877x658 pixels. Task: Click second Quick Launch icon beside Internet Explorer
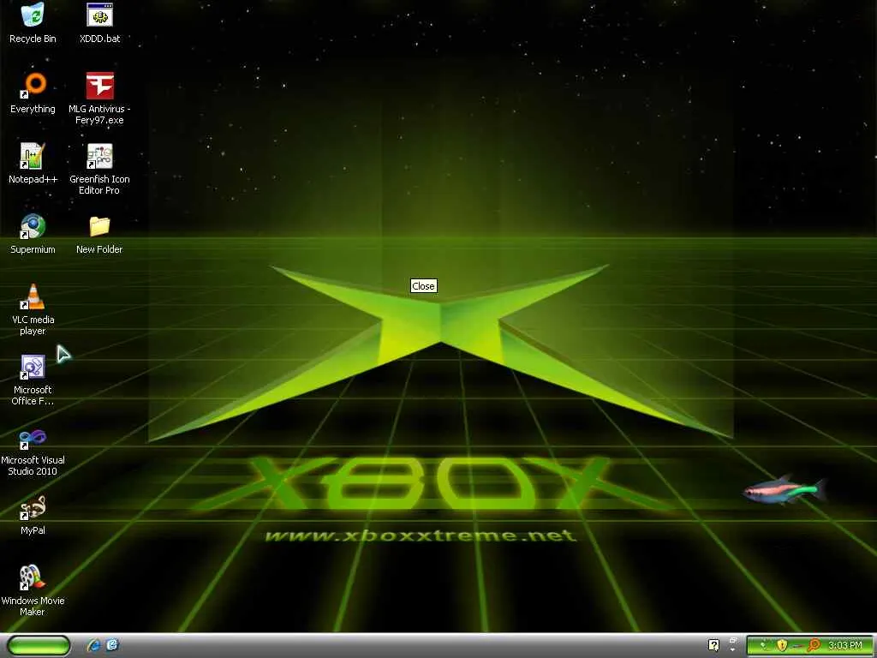(112, 645)
